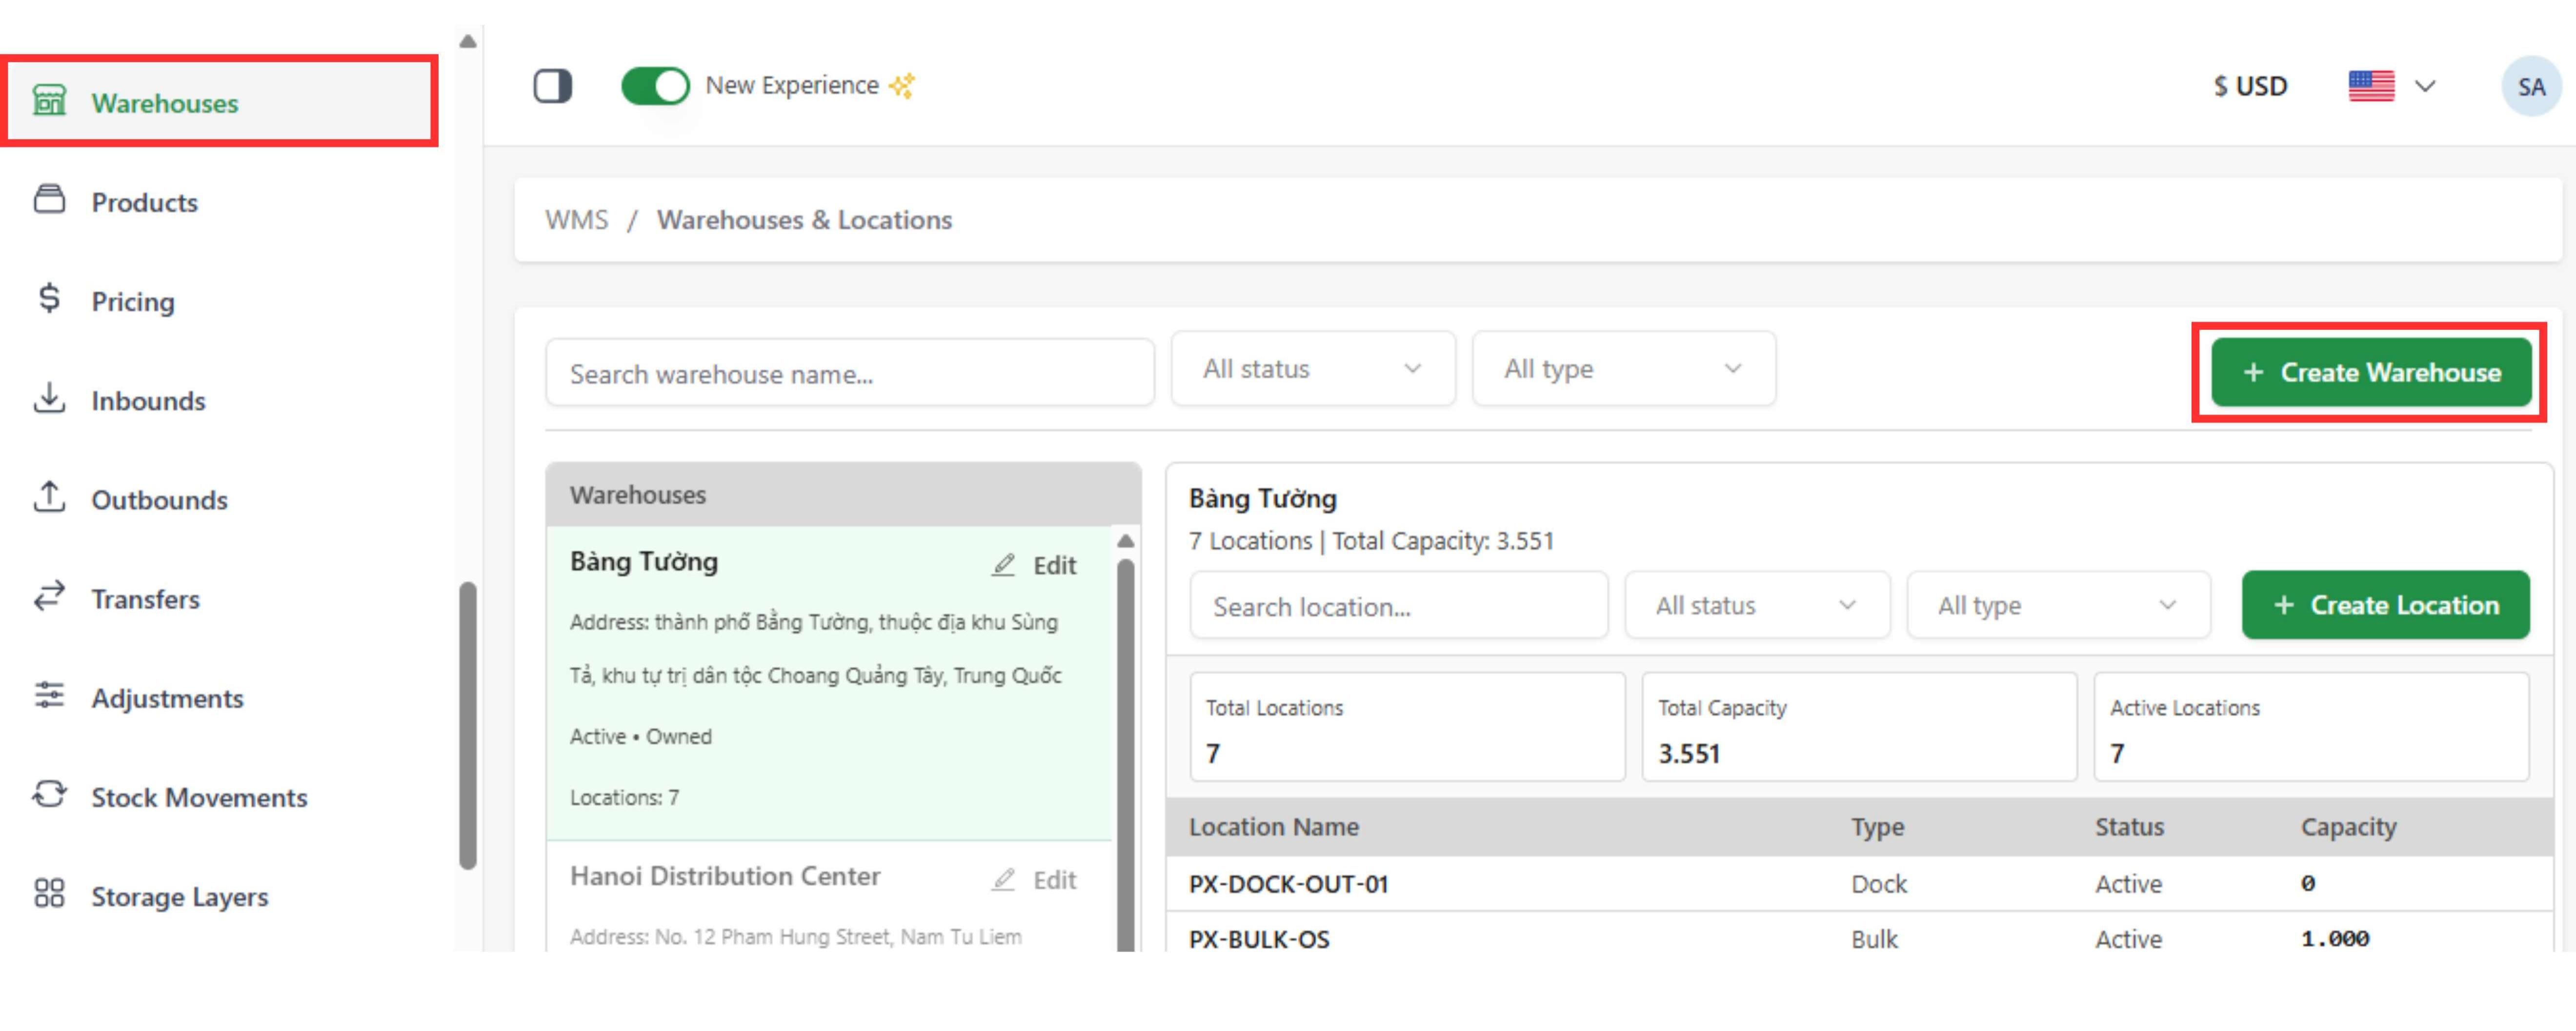Turn off the New Experience switch
The height and width of the screenshot is (1031, 2576).
point(655,86)
